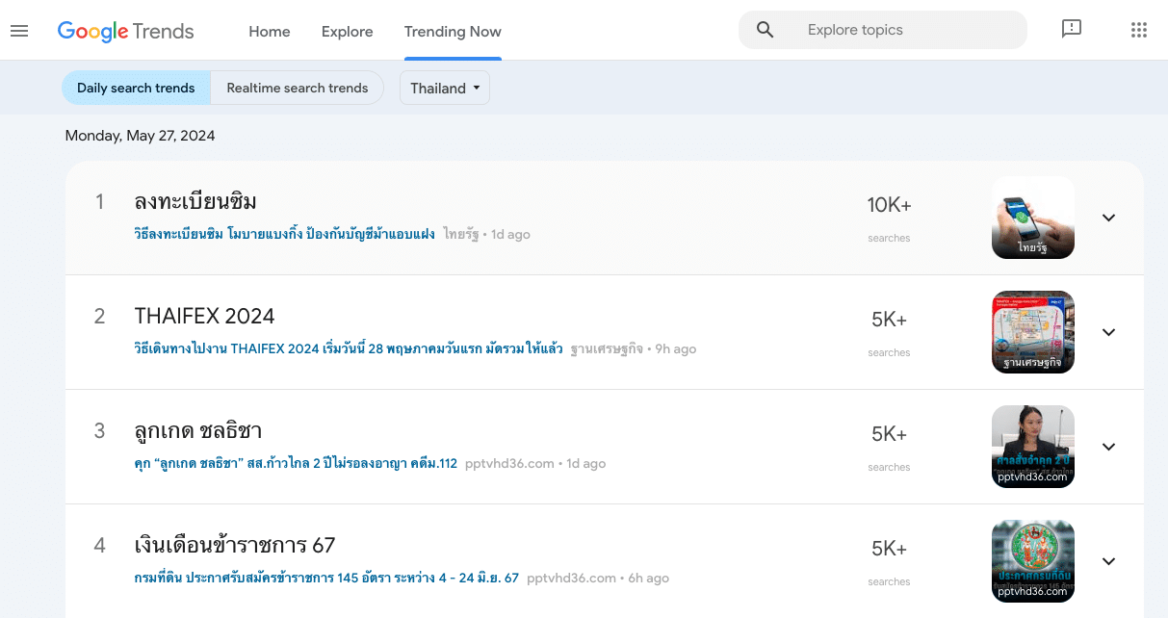Viewport: 1168px width, 618px height.
Task: Expand the ลูกเกด ชลธิชา trend row
Action: 1108,447
